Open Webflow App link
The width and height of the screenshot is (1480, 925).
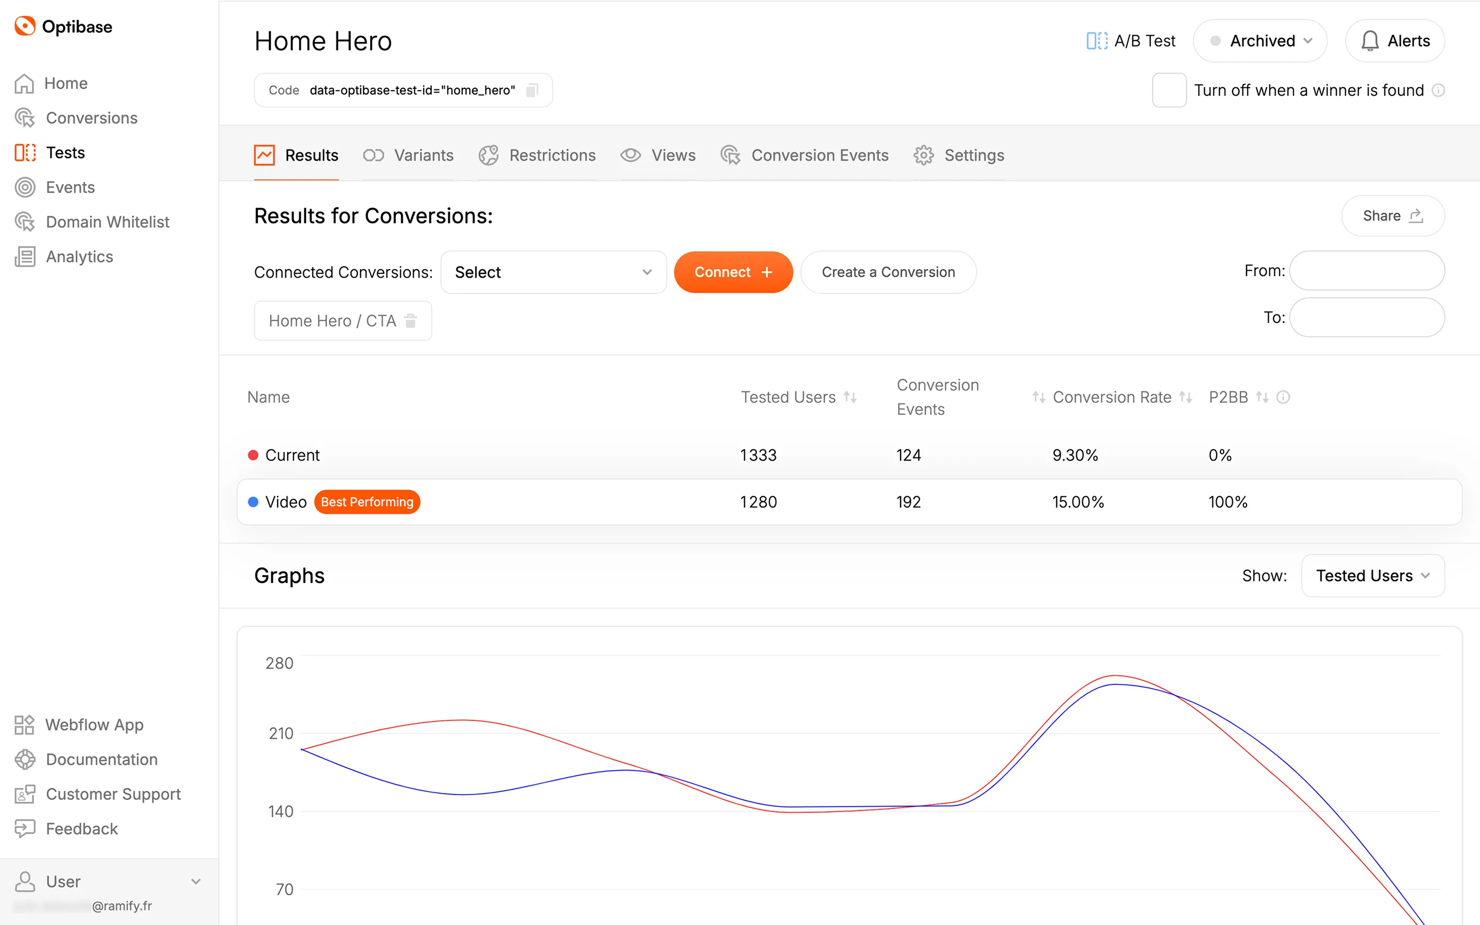[80, 725]
